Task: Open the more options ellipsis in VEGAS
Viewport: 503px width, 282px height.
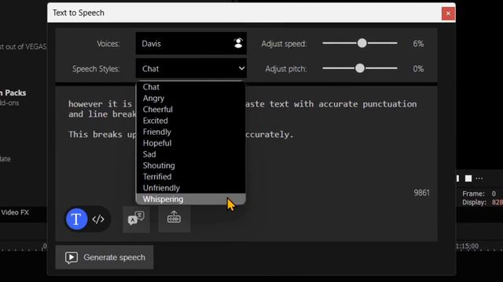Action: pyautogui.click(x=479, y=179)
